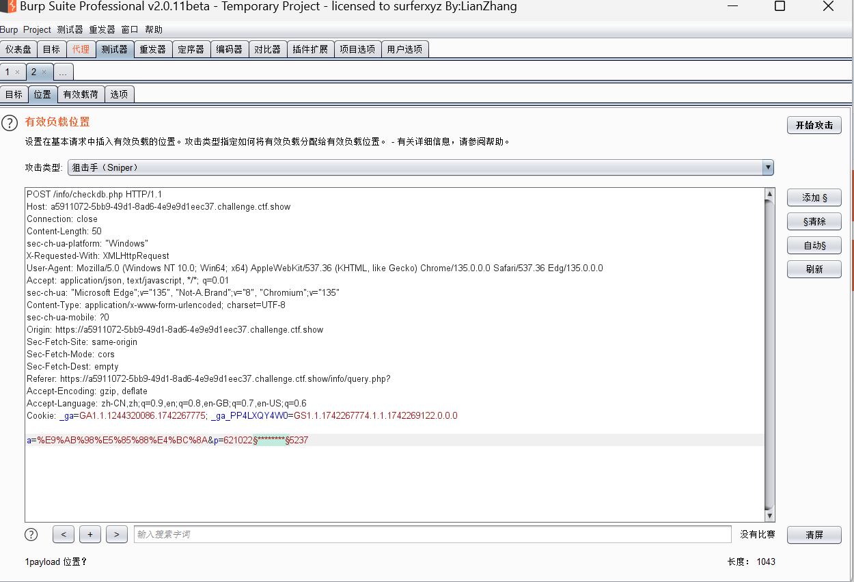Switch to Intruder 目标 sub-tab
Viewport: 854px width, 582px height.
click(x=14, y=94)
